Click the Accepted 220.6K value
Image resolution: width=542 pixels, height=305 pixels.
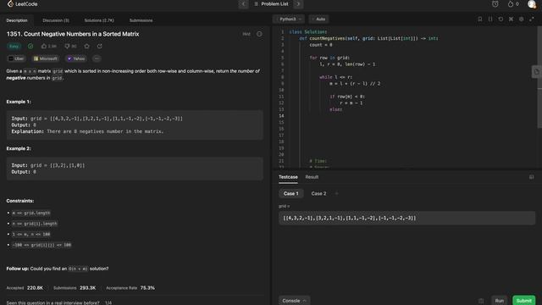click(35, 288)
